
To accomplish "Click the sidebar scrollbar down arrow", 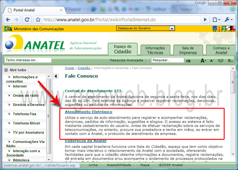I will [x=49, y=160].
